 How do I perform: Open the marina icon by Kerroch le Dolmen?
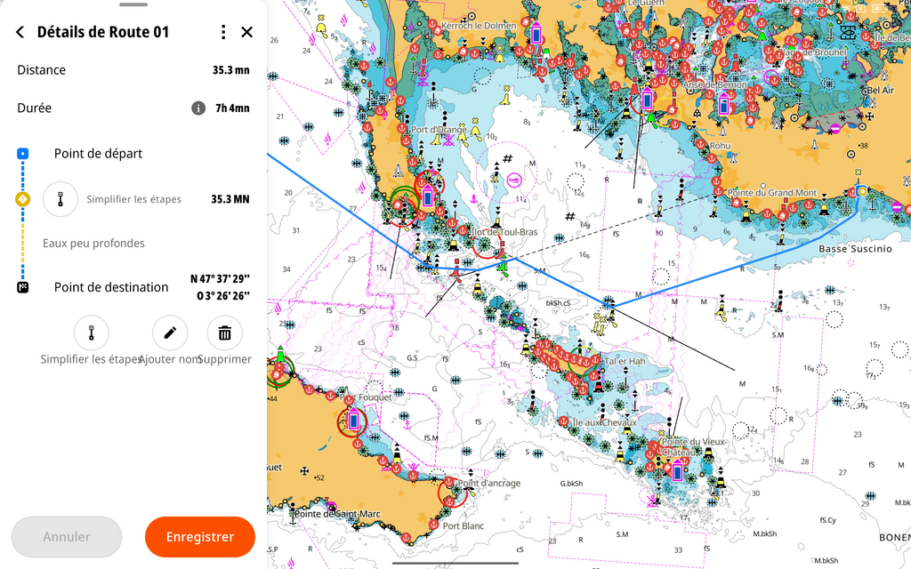pos(536,34)
